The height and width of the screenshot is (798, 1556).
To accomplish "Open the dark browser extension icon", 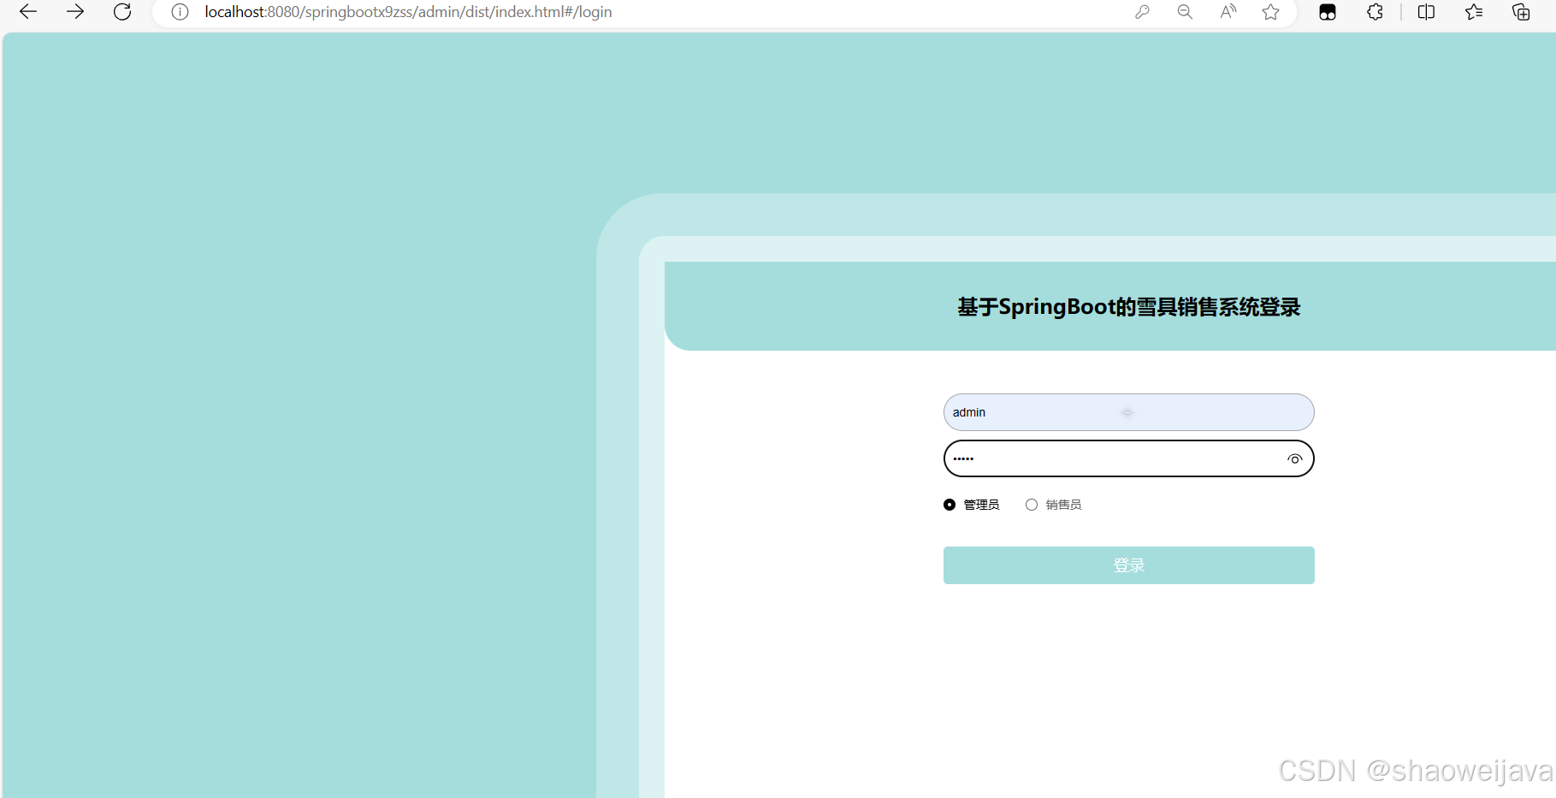I will (x=1328, y=12).
